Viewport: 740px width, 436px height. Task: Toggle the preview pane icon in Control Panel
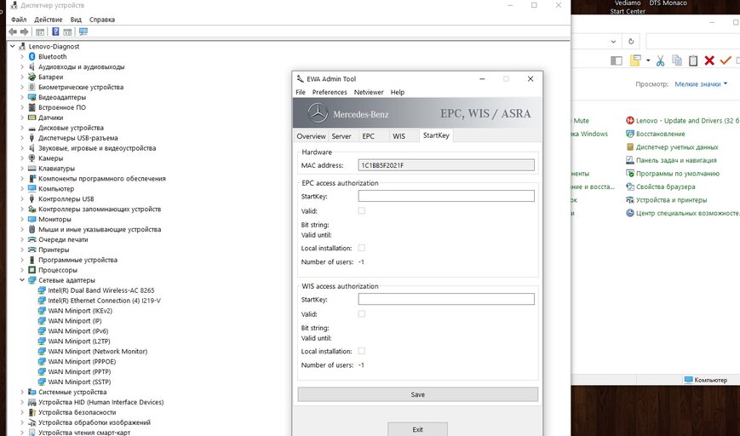point(617,60)
